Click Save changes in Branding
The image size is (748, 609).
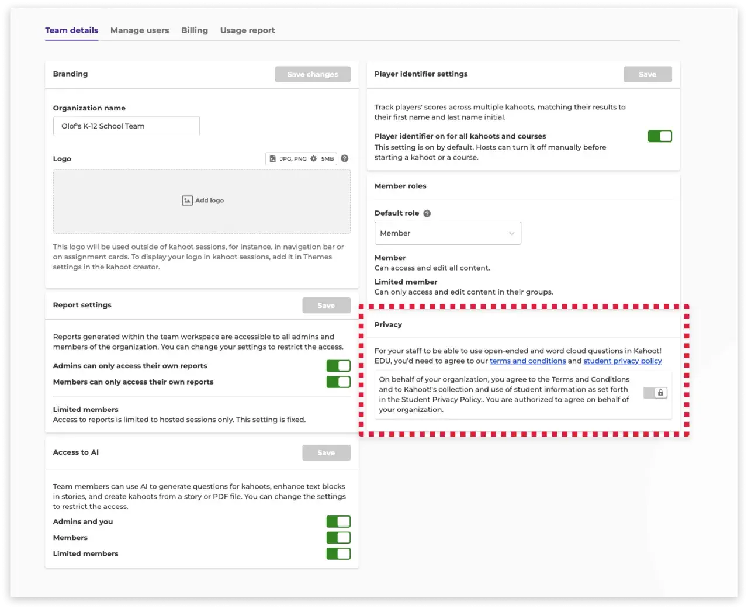(x=313, y=74)
